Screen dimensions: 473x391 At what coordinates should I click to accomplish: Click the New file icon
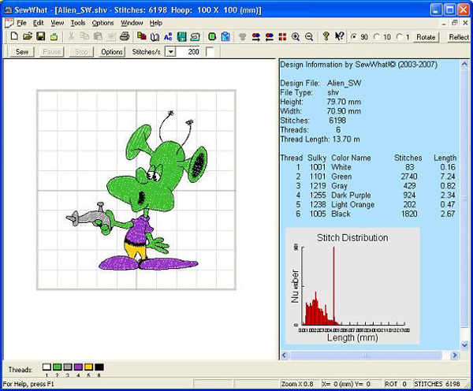pyautogui.click(x=14, y=37)
